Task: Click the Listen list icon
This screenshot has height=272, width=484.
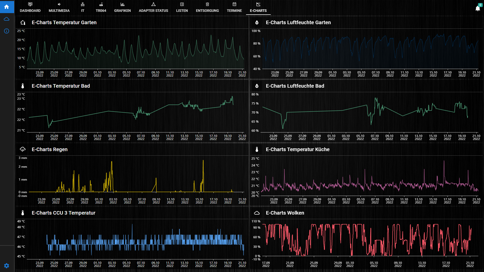Action: 182,4
